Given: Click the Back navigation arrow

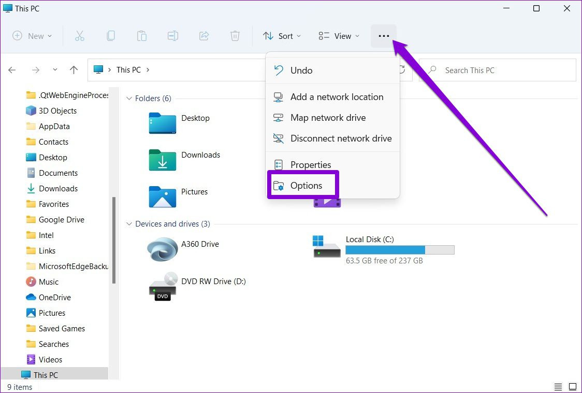Looking at the screenshot, I should tap(12, 69).
